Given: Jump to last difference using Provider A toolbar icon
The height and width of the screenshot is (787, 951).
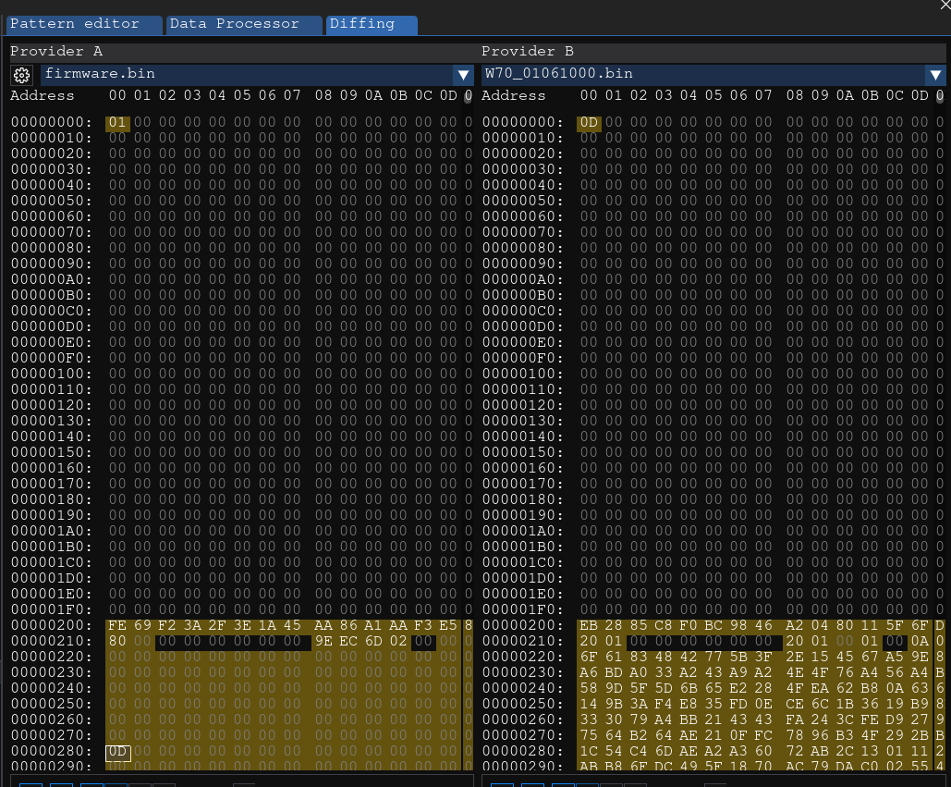Looking at the screenshot, I should [x=116, y=783].
